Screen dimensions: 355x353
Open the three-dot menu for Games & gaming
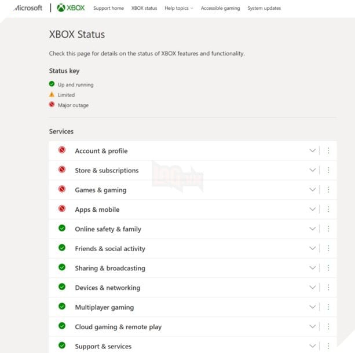(328, 189)
